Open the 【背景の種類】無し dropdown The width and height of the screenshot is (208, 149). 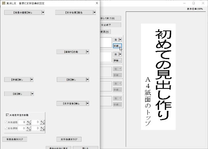click(x=24, y=13)
